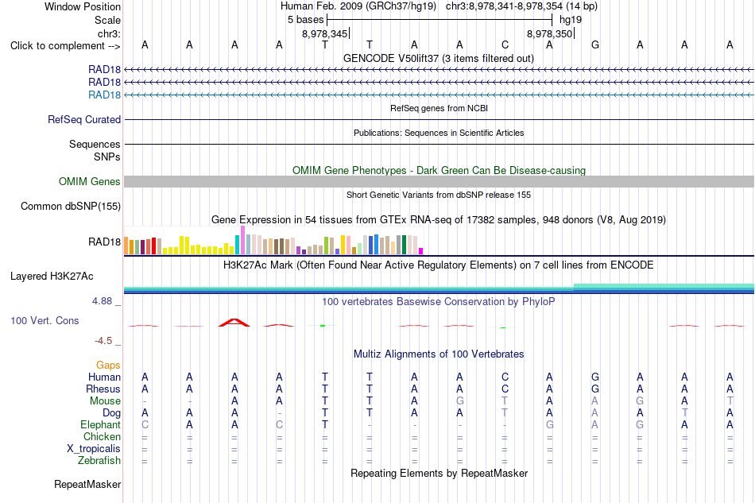Click the C base in the chr3 sequence row

pos(505,44)
